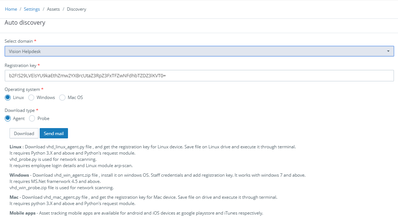Click the 'Operating system' field label
The height and width of the screenshot is (219, 398).
(x=22, y=89)
